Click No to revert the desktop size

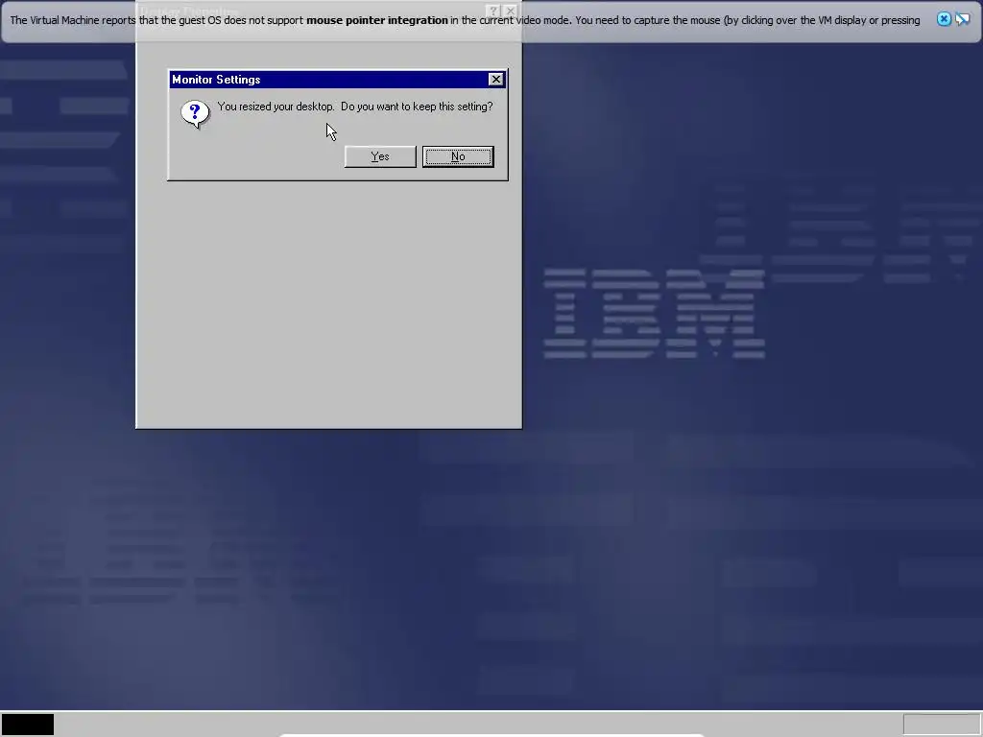click(x=458, y=156)
